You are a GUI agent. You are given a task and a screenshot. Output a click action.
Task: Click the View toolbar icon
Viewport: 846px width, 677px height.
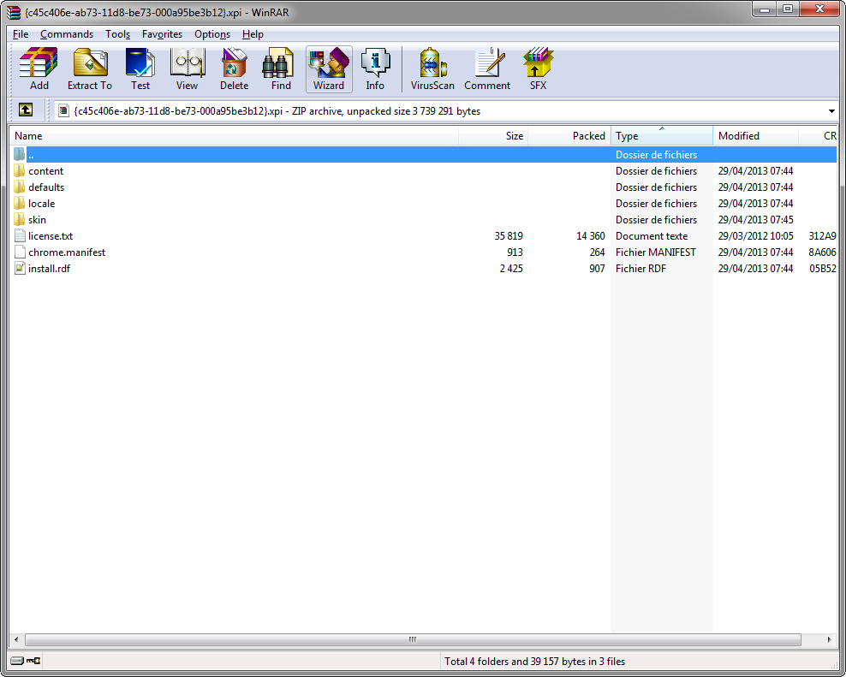click(187, 69)
